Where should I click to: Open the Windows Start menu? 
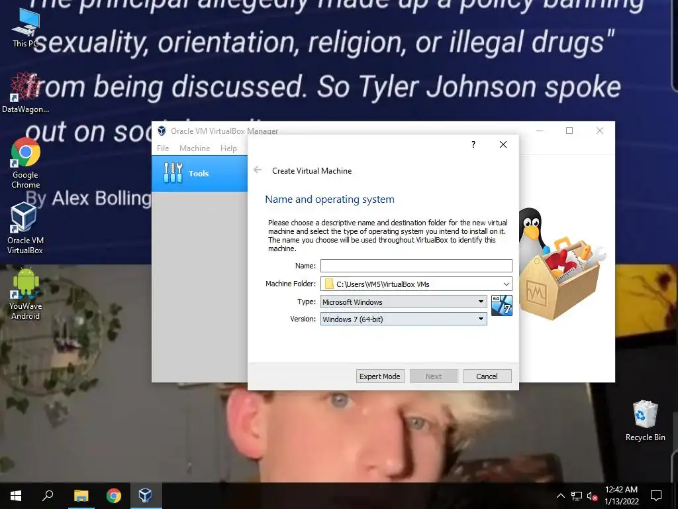pyautogui.click(x=16, y=496)
